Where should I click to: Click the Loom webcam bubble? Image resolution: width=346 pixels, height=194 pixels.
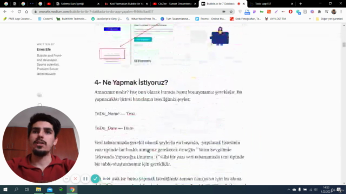tap(41, 144)
